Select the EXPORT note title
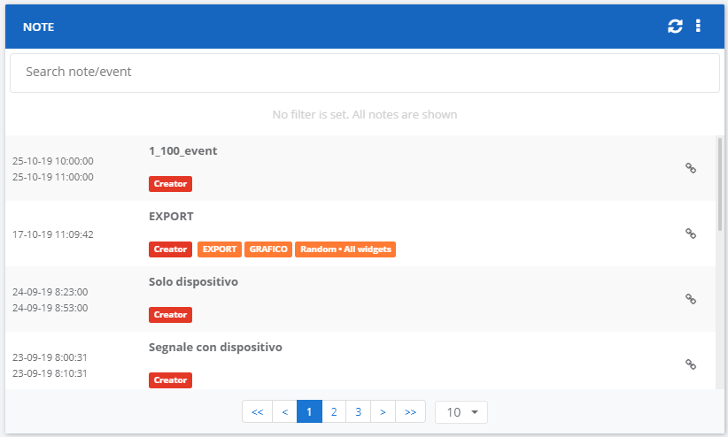Image resolution: width=728 pixels, height=437 pixels. click(x=171, y=216)
